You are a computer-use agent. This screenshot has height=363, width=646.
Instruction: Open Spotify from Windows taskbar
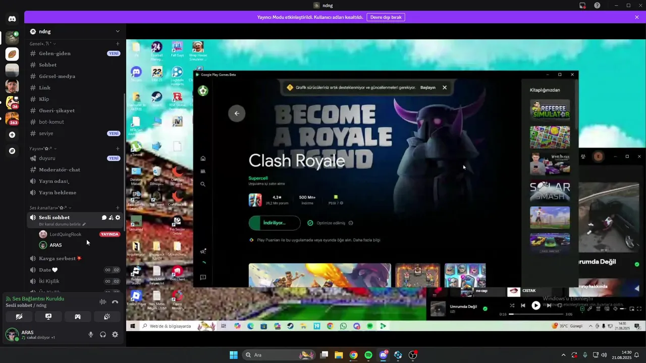pos(368,355)
